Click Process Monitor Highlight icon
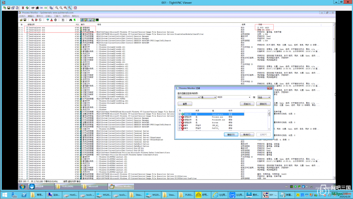353x199 pixels. click(x=52, y=20)
